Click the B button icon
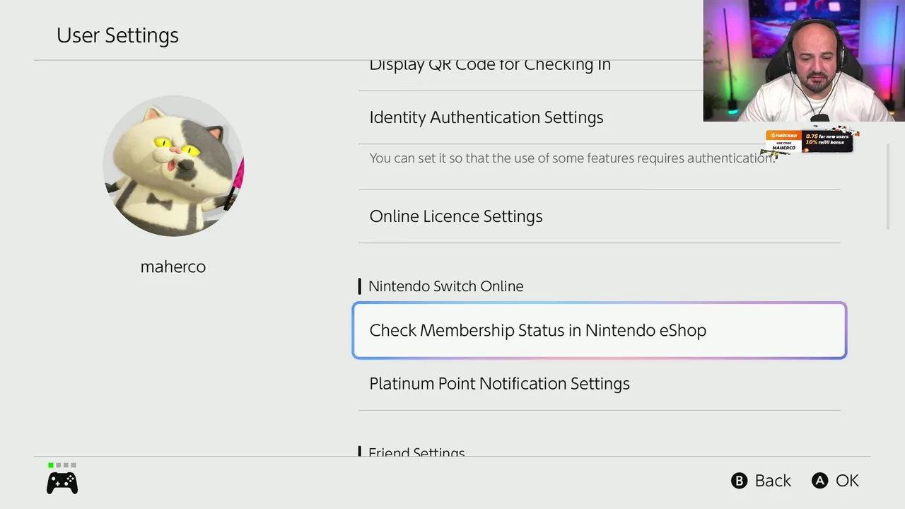This screenshot has height=509, width=905. click(x=739, y=481)
